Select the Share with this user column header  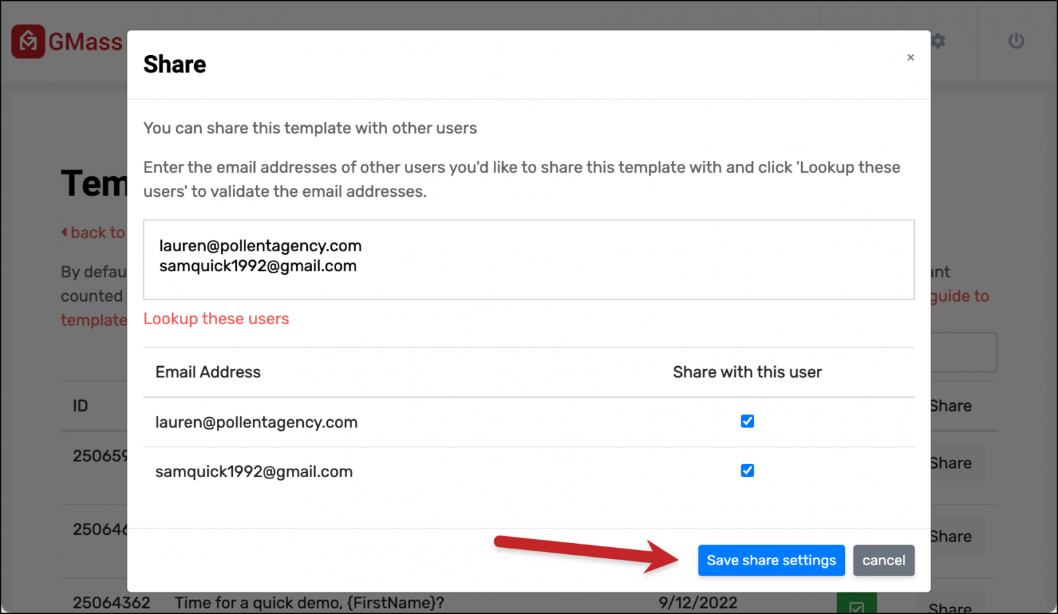coord(747,372)
